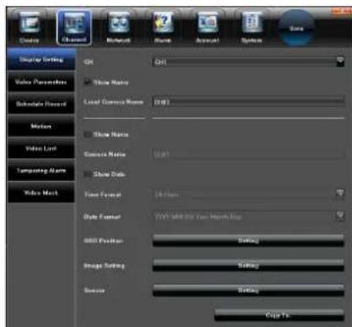Switch to Tampering Alarm tab
Viewport: 352px width, 327px height.
pyautogui.click(x=41, y=171)
